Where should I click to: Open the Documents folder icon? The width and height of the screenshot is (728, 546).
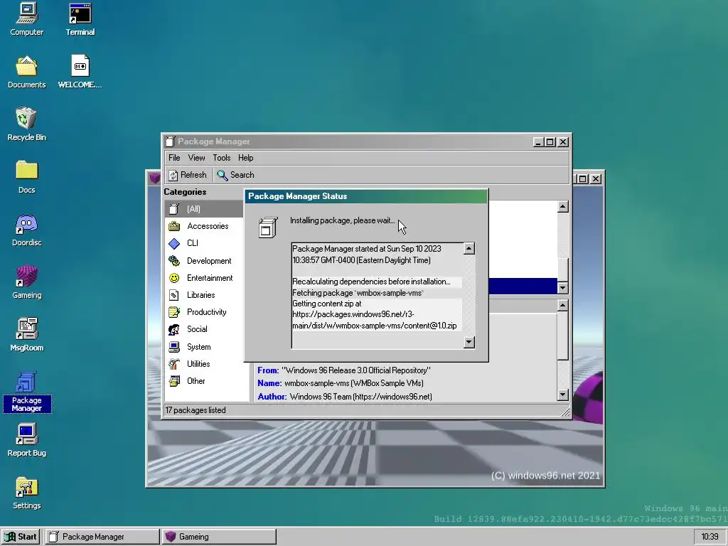tap(26, 72)
